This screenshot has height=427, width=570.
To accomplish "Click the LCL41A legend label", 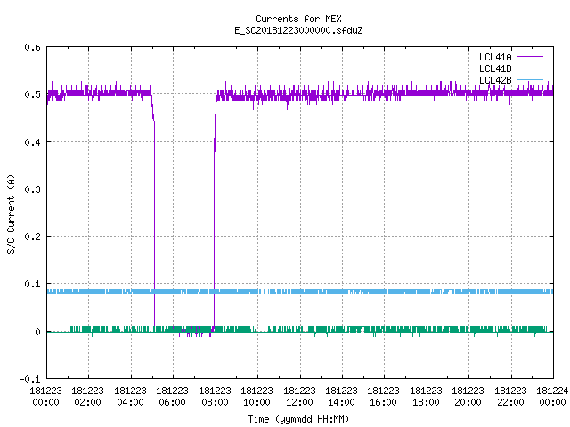I will pos(495,57).
